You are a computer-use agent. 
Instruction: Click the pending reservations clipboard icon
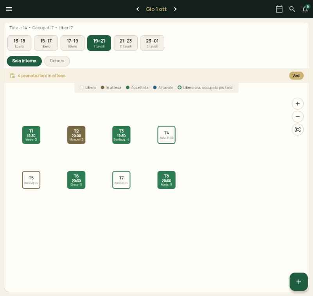(x=13, y=76)
